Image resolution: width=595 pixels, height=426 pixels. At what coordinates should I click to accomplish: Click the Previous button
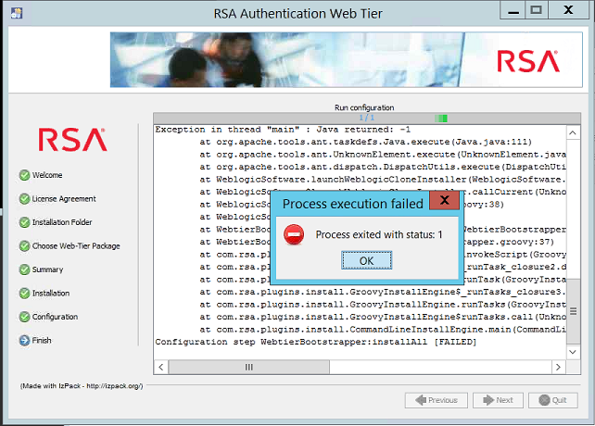[x=435, y=400]
